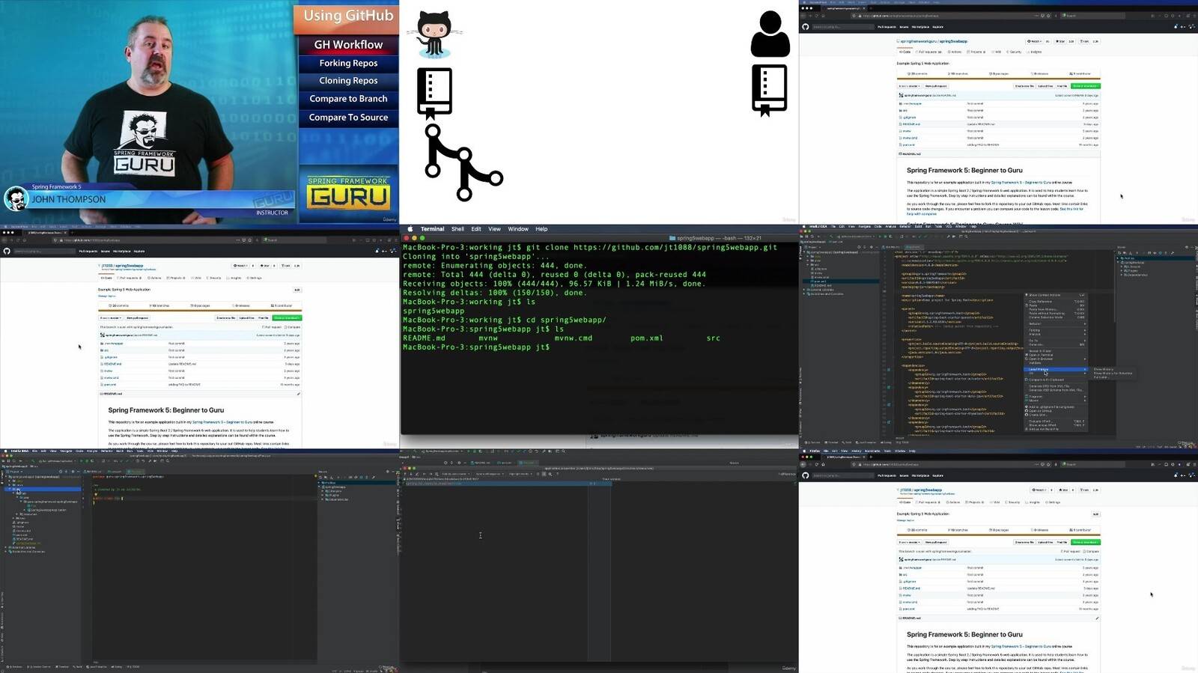Choose Compare with Clipboard in the IntelliJ context menu

(1055, 380)
